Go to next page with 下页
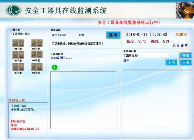 pyautogui.click(x=186, y=62)
